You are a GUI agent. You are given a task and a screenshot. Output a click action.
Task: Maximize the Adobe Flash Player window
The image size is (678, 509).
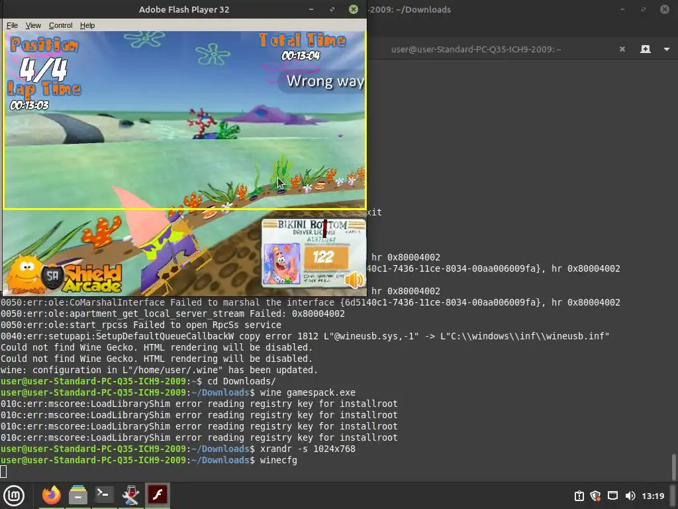[332, 9]
